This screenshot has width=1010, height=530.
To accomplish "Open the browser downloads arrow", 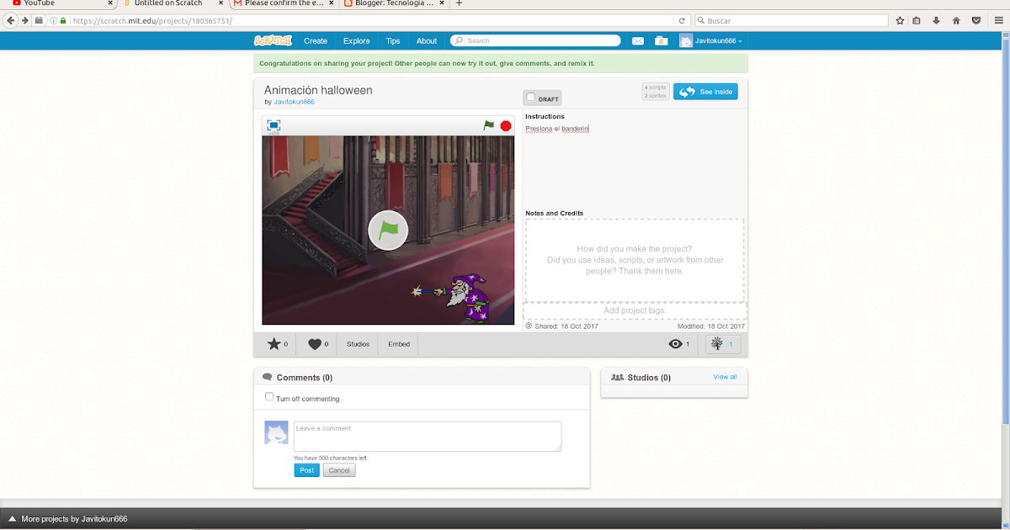I will [x=936, y=20].
